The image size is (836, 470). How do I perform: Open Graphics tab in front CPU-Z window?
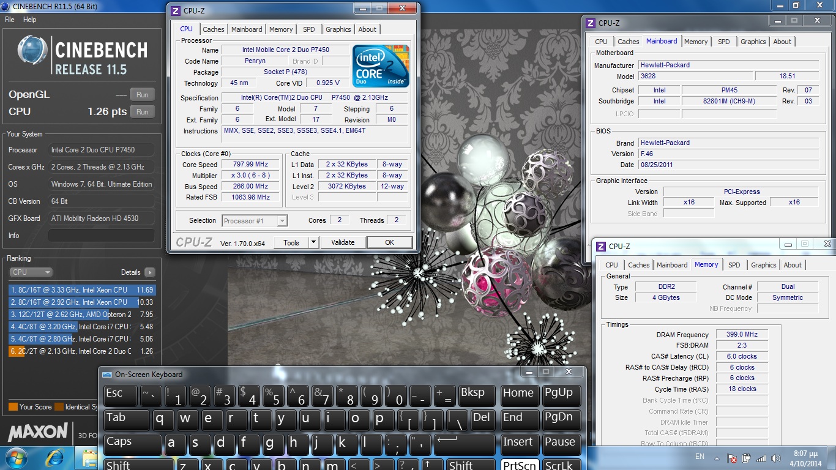coord(338,29)
